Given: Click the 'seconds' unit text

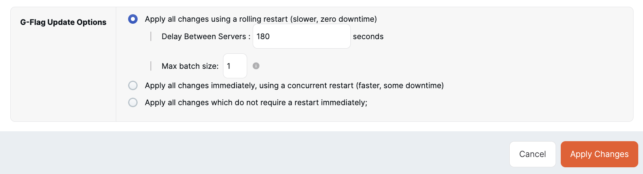Looking at the screenshot, I should pyautogui.click(x=368, y=36).
